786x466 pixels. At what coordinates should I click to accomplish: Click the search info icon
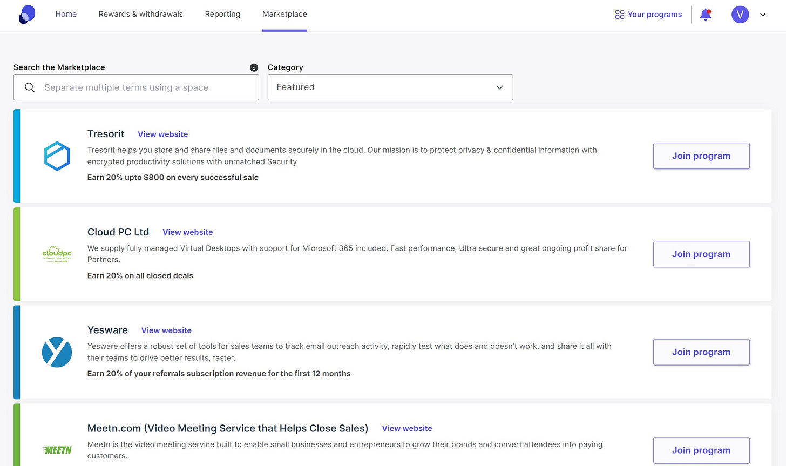click(254, 67)
